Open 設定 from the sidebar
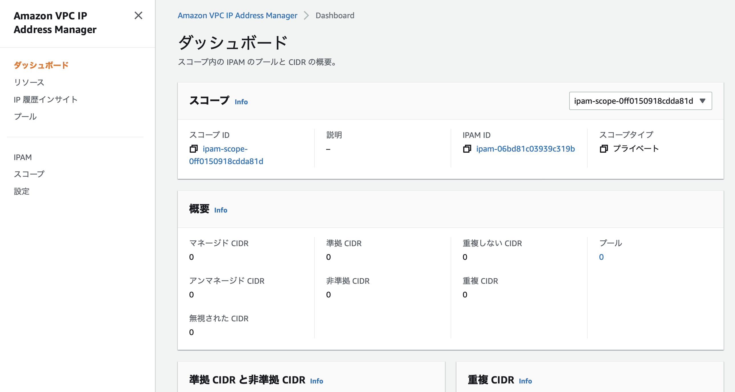Viewport: 735px width, 392px height. click(21, 191)
